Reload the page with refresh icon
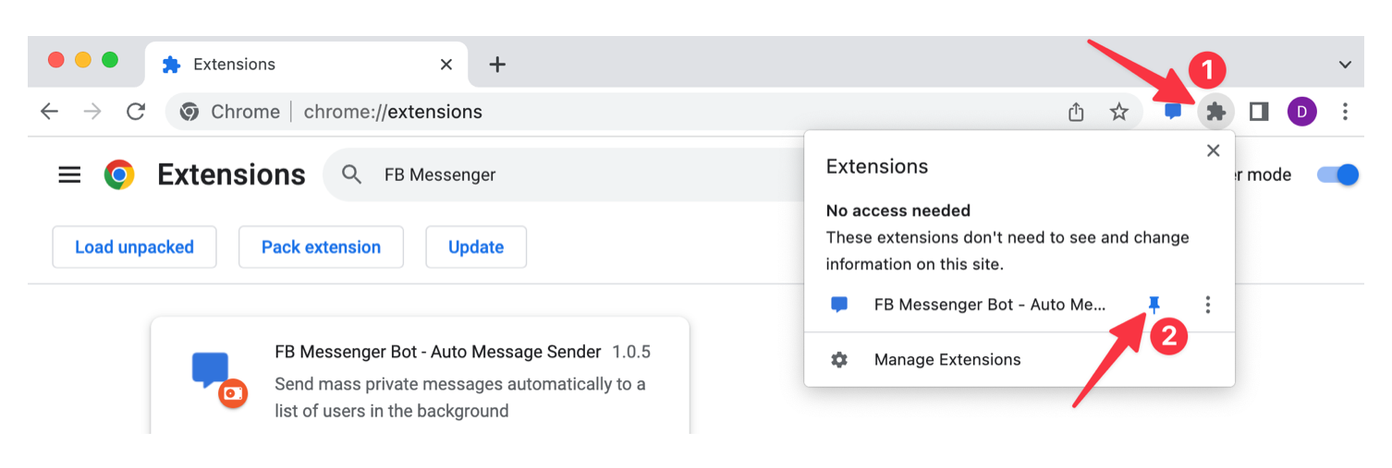 pos(136,113)
